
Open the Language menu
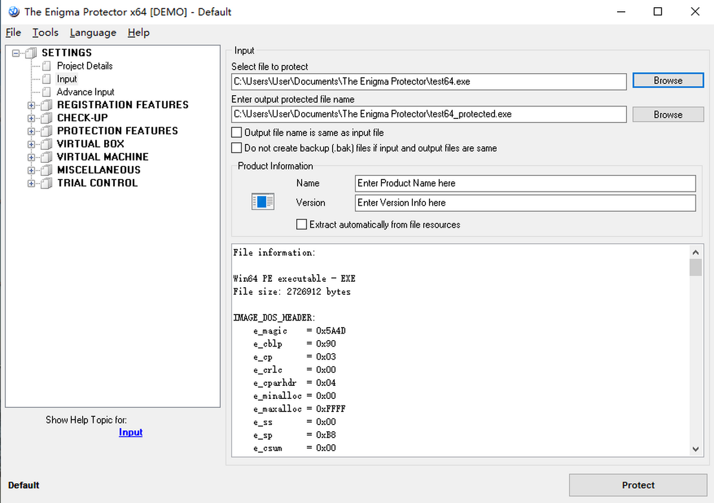93,33
